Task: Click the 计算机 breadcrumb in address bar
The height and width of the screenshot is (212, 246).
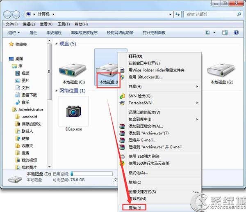Action: tap(43, 14)
